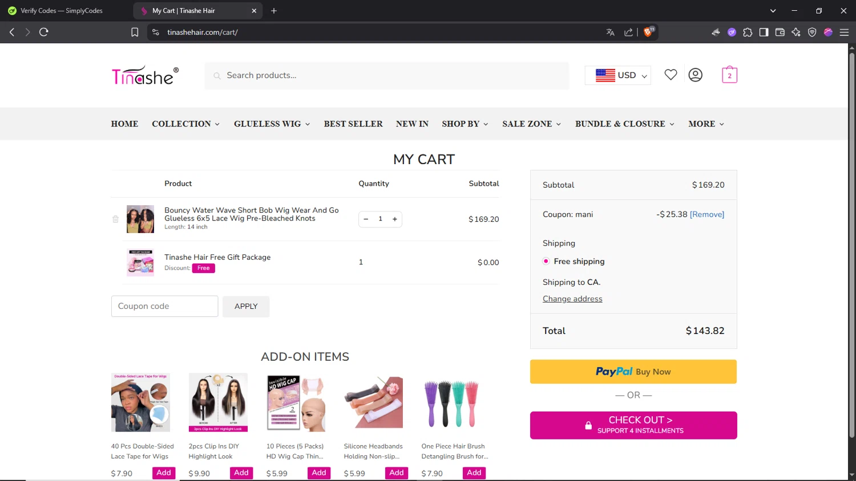
Task: Click the translate page icon
Action: [610, 32]
